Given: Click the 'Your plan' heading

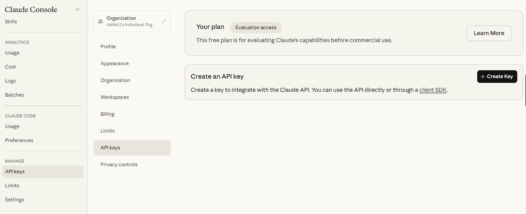Looking at the screenshot, I should [x=210, y=27].
